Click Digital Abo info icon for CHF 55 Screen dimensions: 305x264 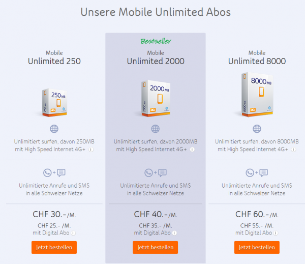click(x=276, y=233)
